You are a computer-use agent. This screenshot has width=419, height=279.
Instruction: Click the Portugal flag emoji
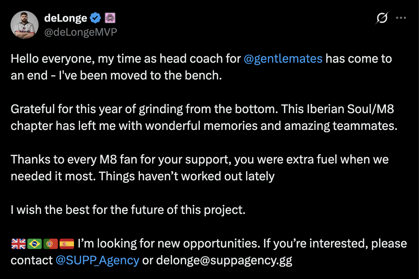pos(50,243)
